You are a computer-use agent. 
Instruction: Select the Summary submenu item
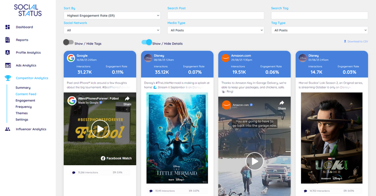23,88
